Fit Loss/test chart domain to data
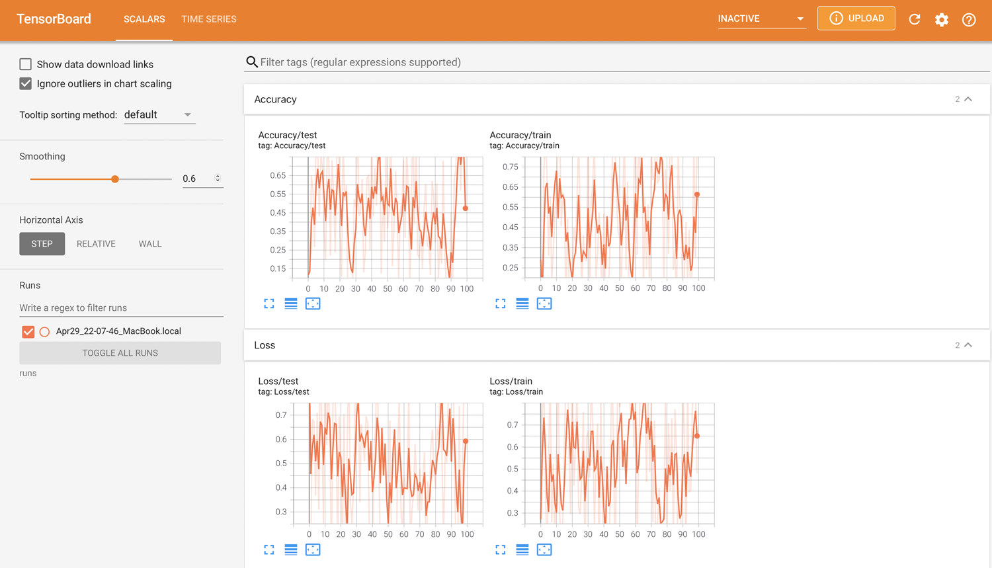Screen dimensions: 992x568 pos(313,549)
